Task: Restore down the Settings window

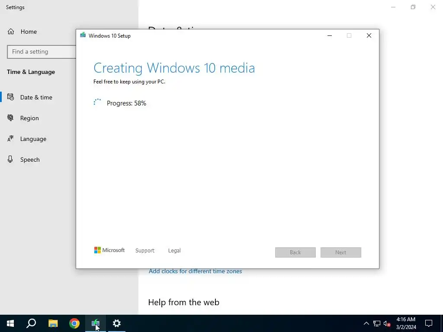Action: (x=413, y=7)
